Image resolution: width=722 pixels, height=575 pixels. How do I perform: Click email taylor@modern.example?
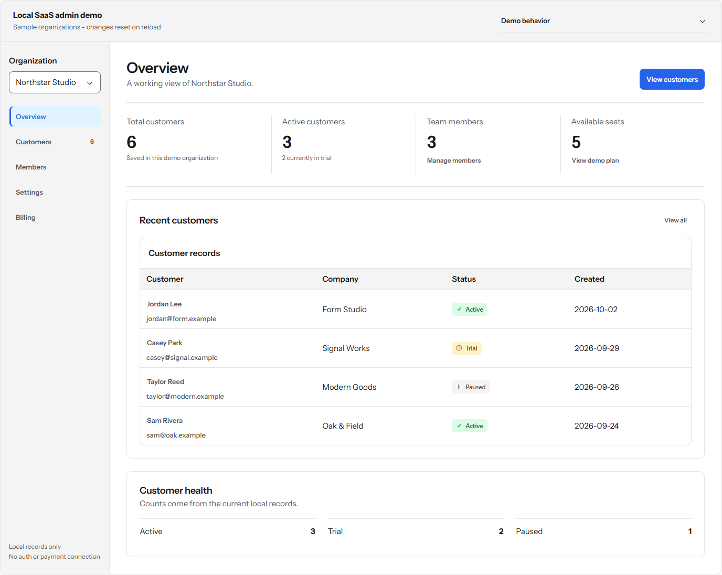click(x=185, y=397)
